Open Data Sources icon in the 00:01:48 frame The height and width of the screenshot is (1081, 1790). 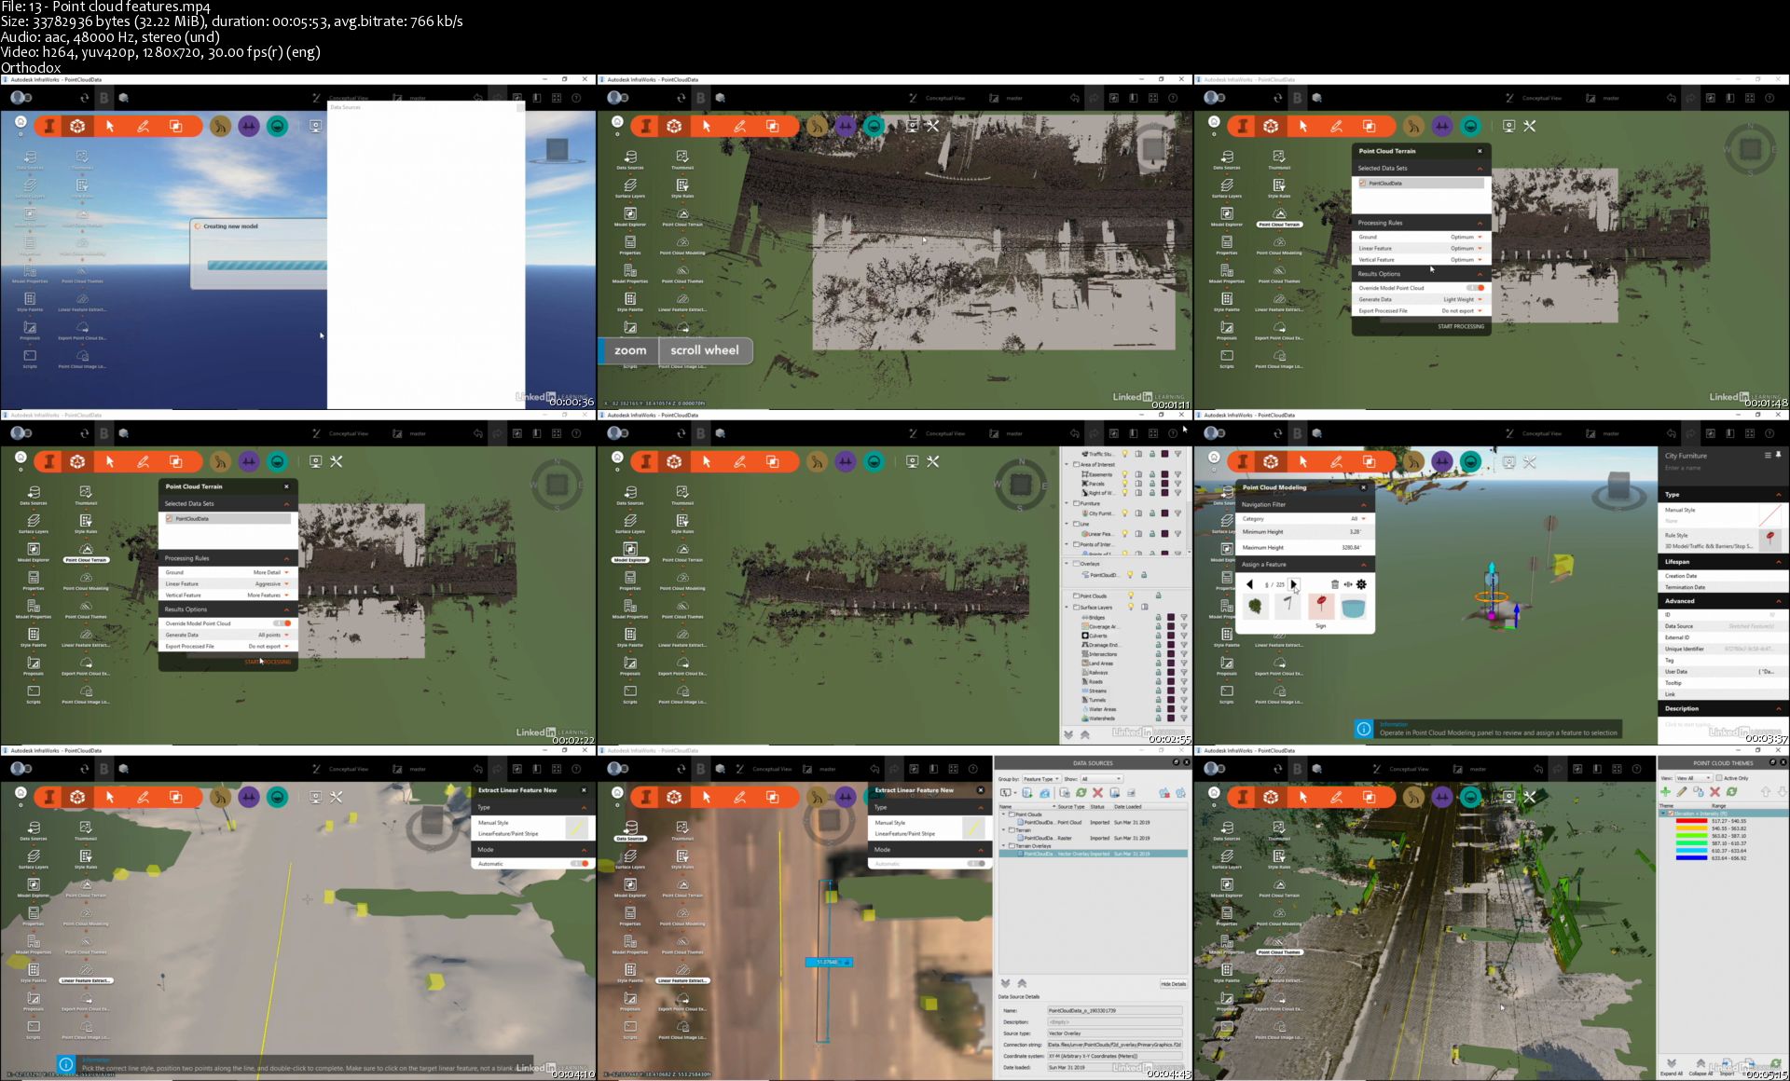click(1227, 157)
